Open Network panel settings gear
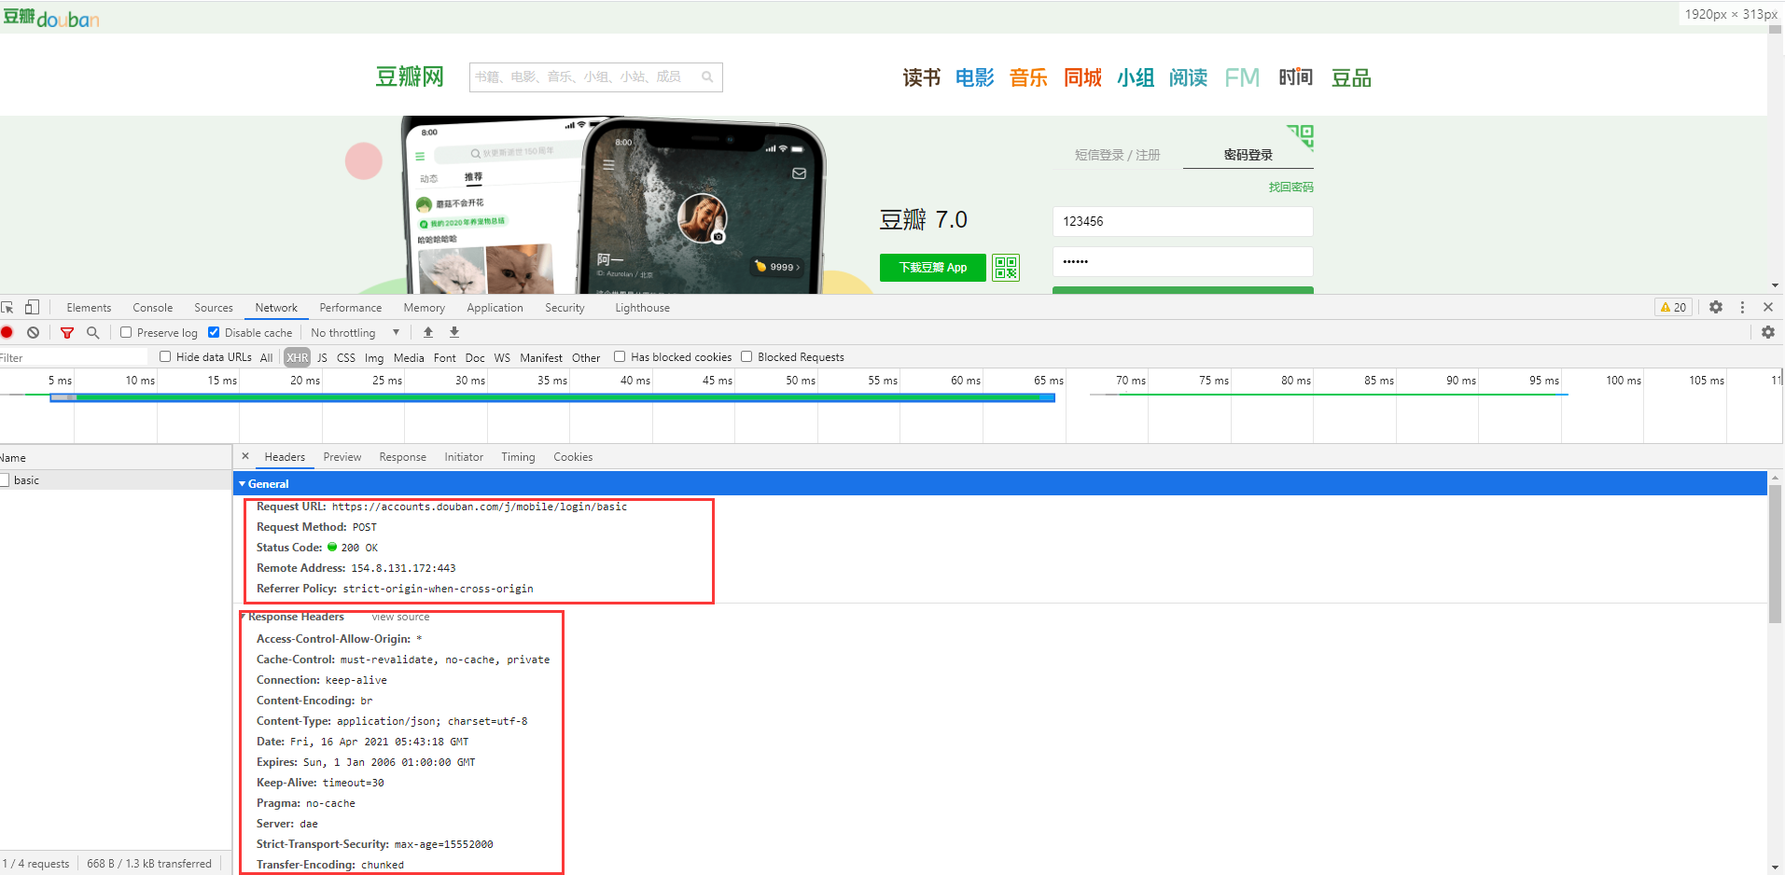 pos(1767,332)
